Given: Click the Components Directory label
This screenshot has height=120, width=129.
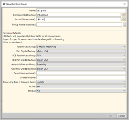Looking at the screenshot, I should (x=24, y=15).
